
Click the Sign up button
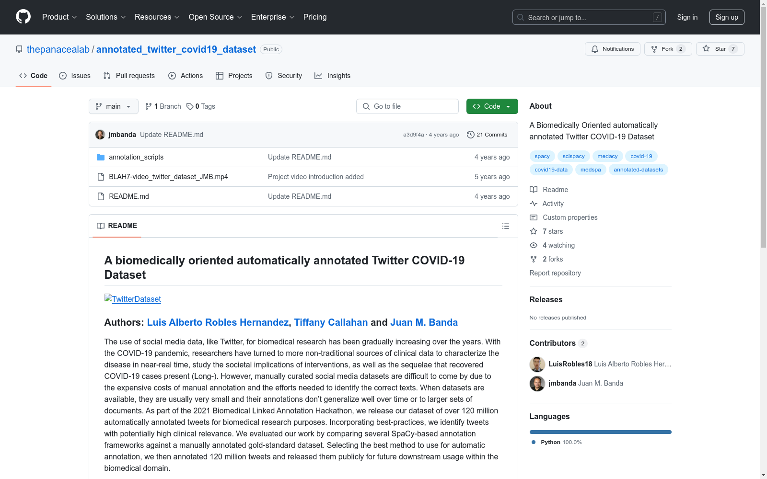pos(727,17)
